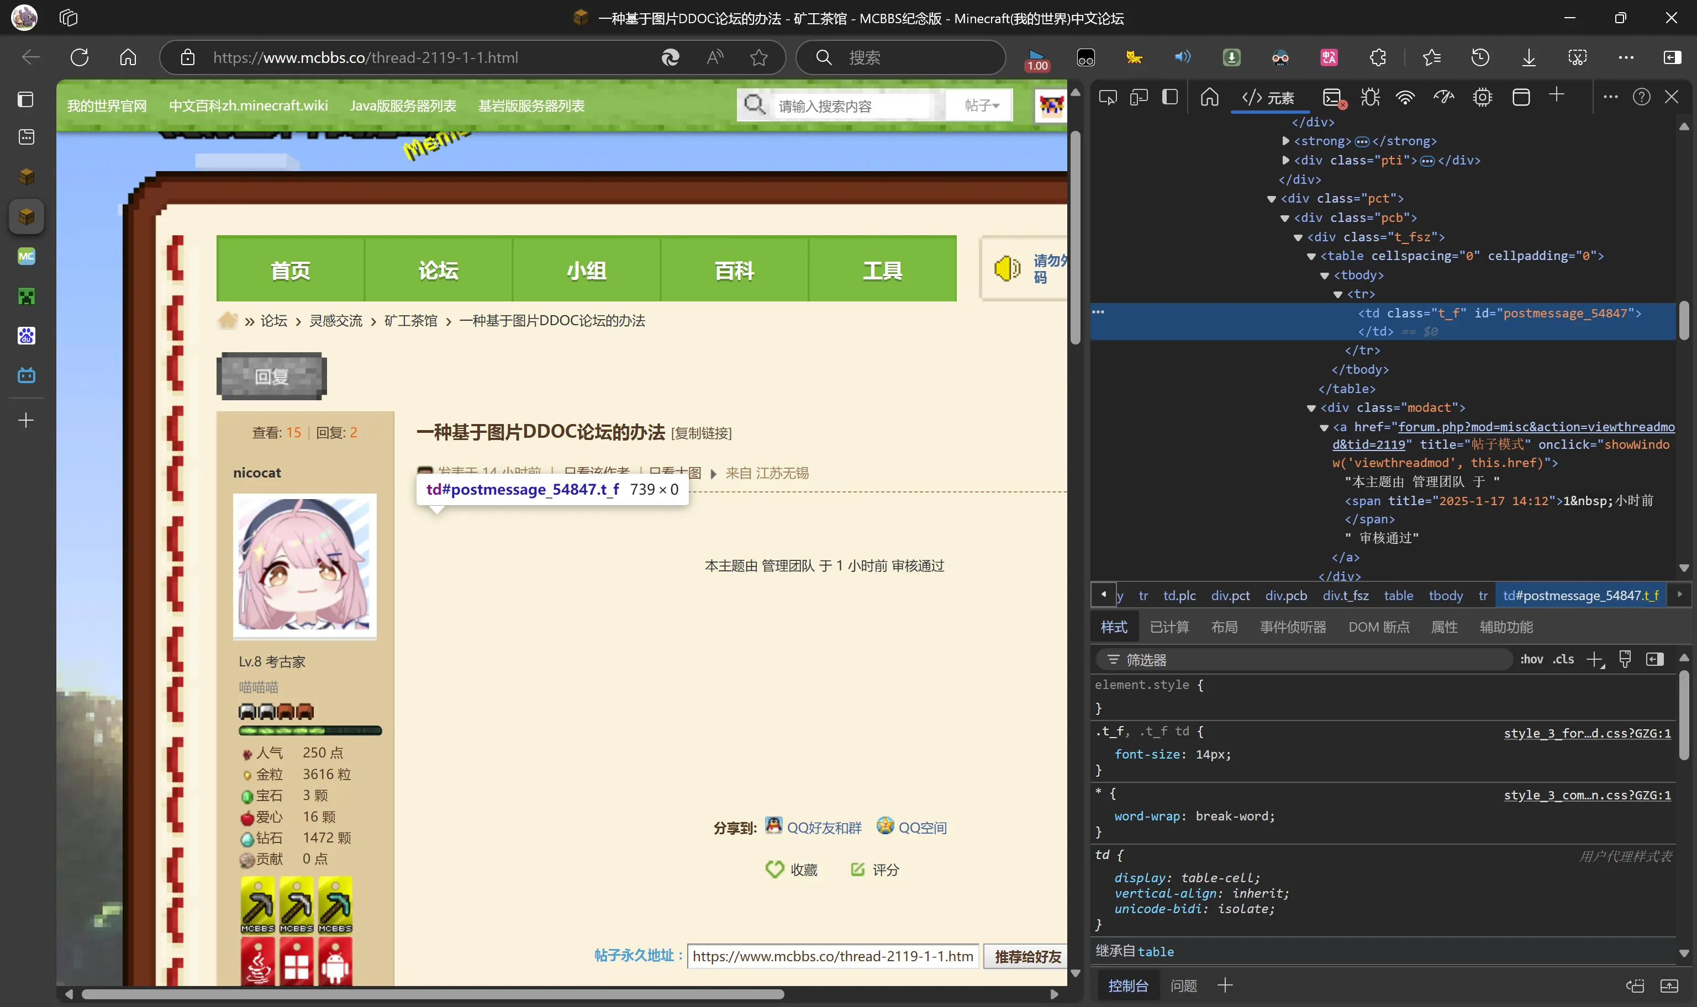The height and width of the screenshot is (1007, 1697).
Task: Switch to DOM 断点 tab
Action: pyautogui.click(x=1379, y=627)
